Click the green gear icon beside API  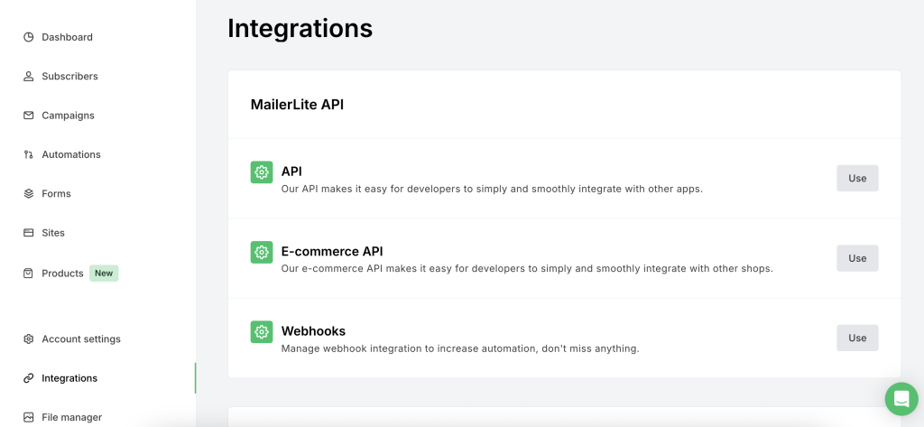(x=262, y=172)
